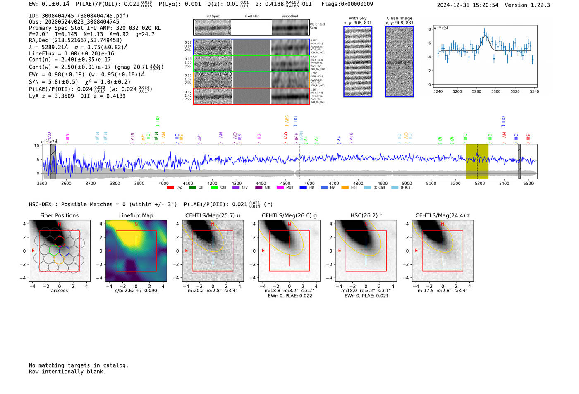Open the HSC(26.2) r image
The image size is (579, 394).
(x=366, y=251)
